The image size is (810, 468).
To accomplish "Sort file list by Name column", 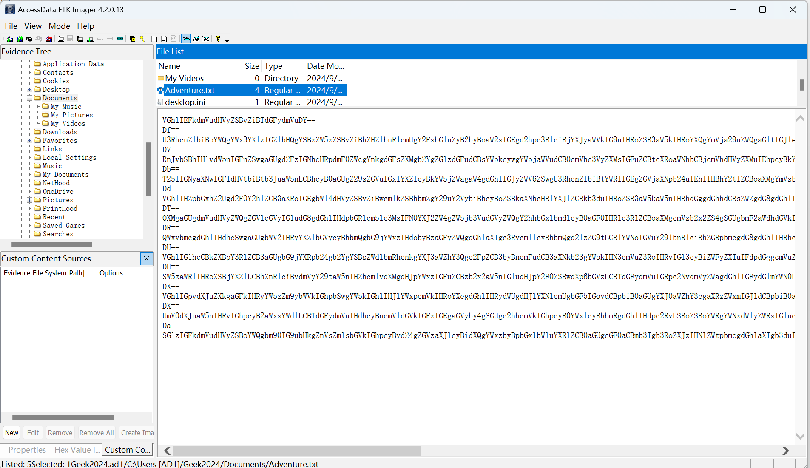I will coord(188,66).
